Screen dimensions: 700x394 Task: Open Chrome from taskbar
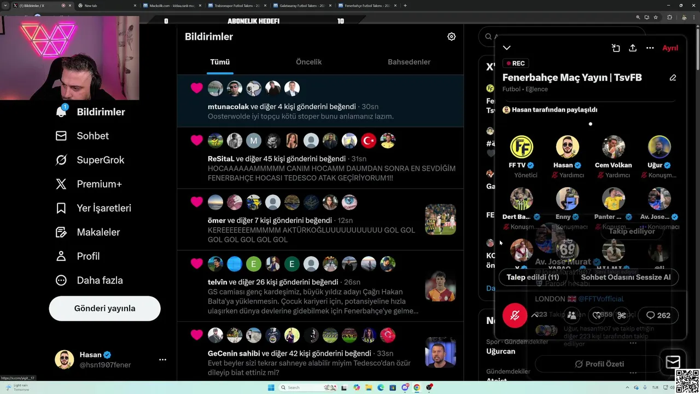coord(417,387)
